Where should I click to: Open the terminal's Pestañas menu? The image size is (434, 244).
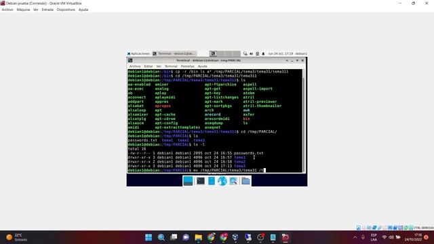pos(187,66)
